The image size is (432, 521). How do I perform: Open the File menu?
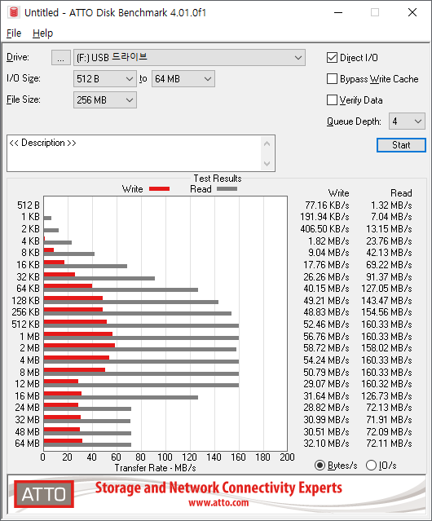[x=14, y=33]
